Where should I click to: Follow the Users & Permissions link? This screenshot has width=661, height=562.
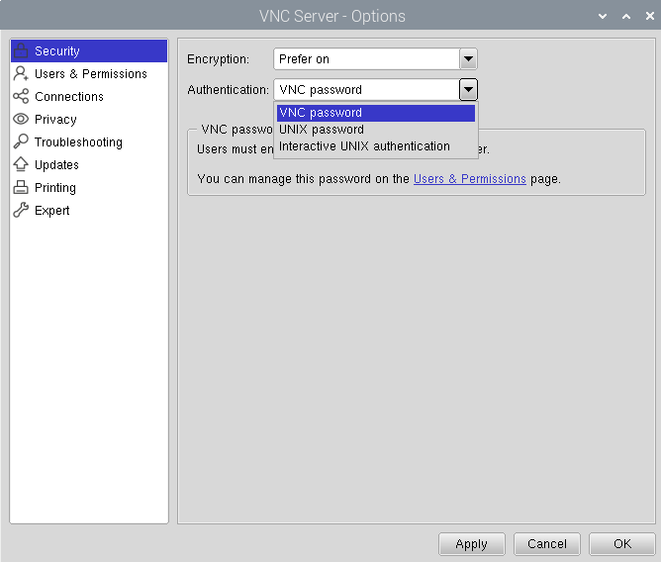coord(469,179)
